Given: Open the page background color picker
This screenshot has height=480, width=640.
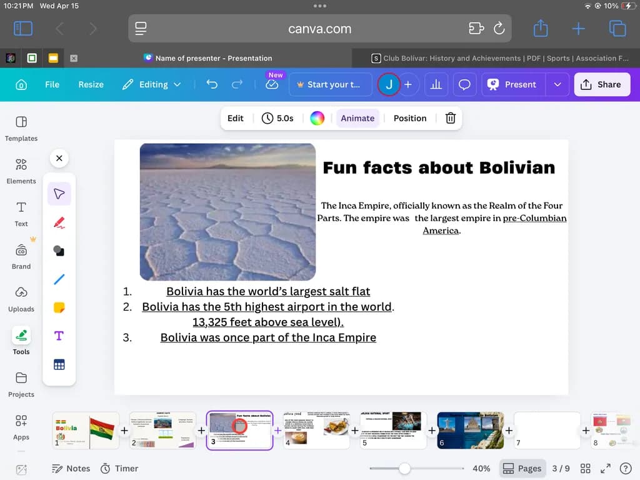Looking at the screenshot, I should [x=317, y=118].
